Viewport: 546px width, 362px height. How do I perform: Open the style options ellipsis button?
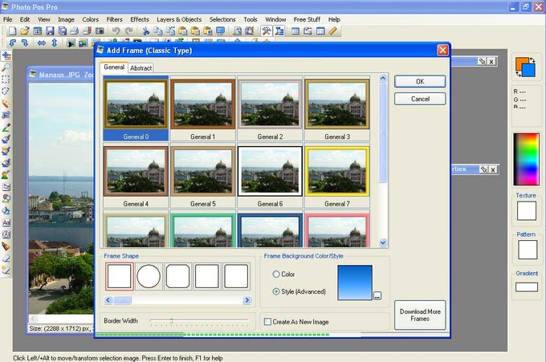coord(377,296)
